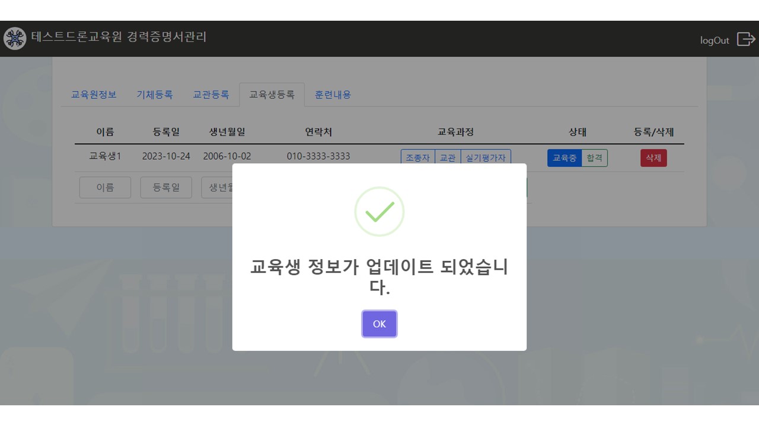
Task: Go to the 교관등록 tab
Action: [211, 95]
